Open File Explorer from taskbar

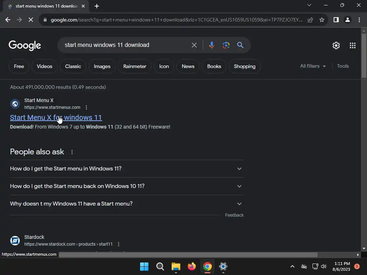click(x=176, y=266)
